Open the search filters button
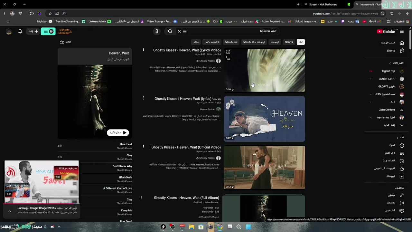This screenshot has width=412, height=232. click(x=65, y=42)
